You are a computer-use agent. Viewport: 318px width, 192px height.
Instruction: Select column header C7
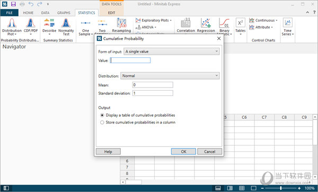(x=264, y=117)
